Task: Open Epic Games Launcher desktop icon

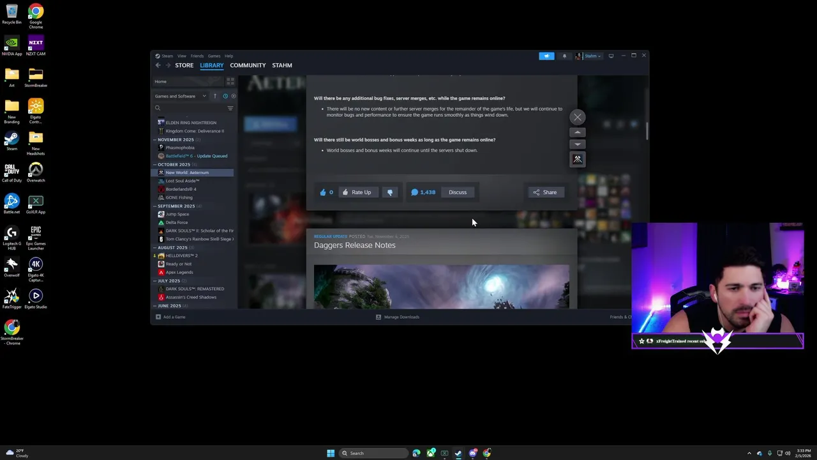Action: pos(36,236)
